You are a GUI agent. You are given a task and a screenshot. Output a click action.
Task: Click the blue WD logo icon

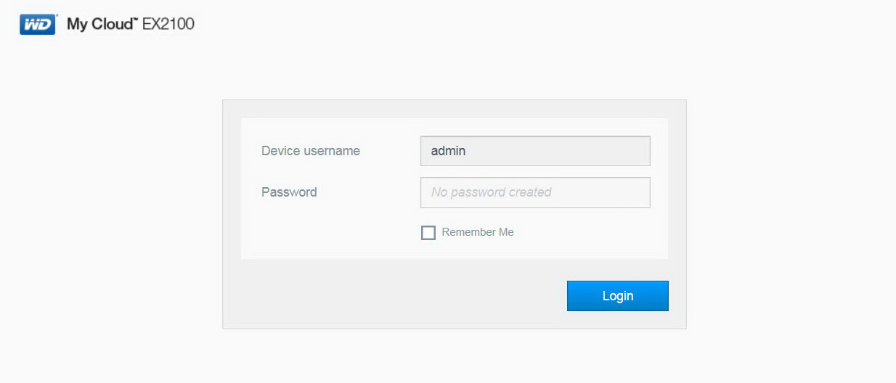38,24
